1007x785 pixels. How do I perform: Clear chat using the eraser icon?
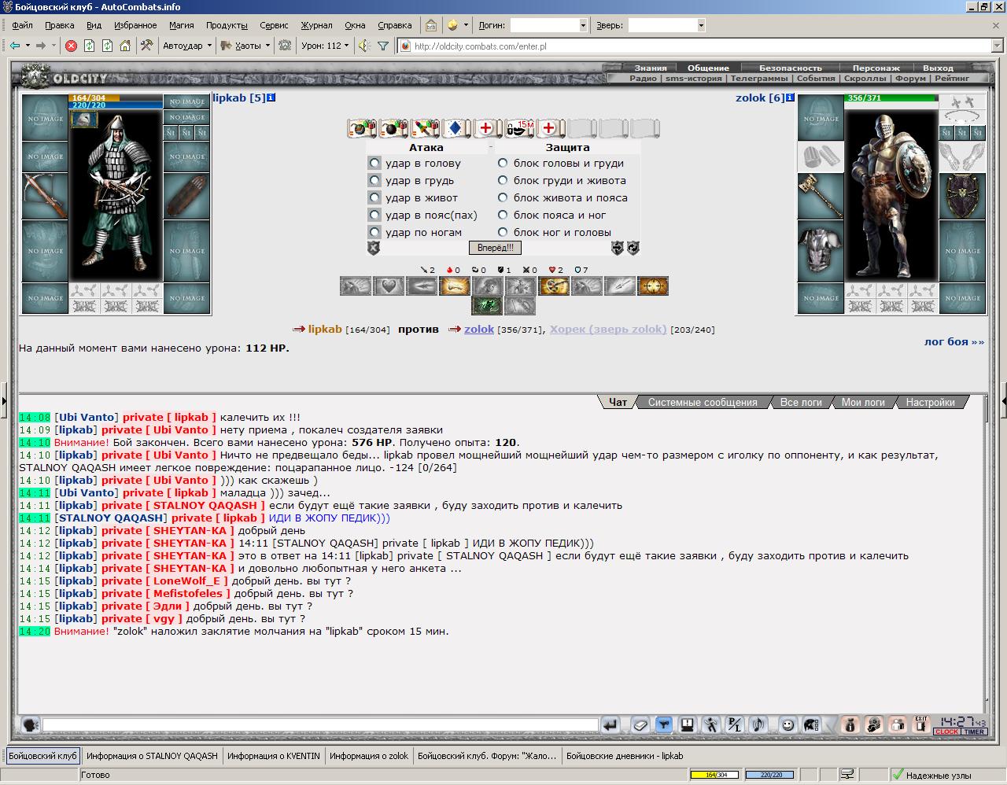pos(640,725)
